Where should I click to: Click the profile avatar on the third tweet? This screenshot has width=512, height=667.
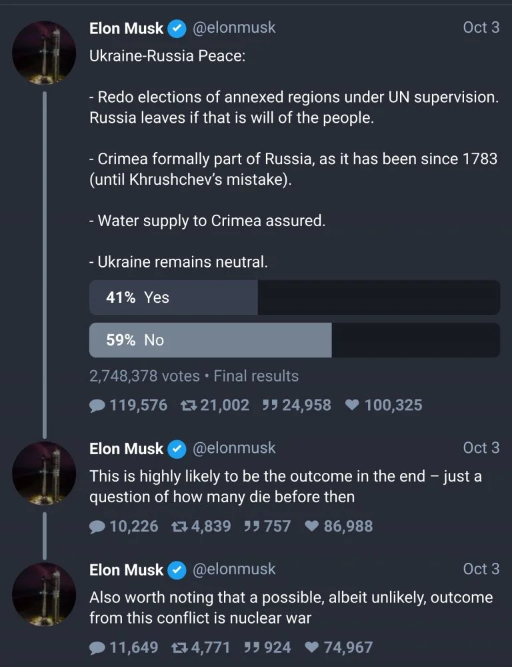coord(45,594)
